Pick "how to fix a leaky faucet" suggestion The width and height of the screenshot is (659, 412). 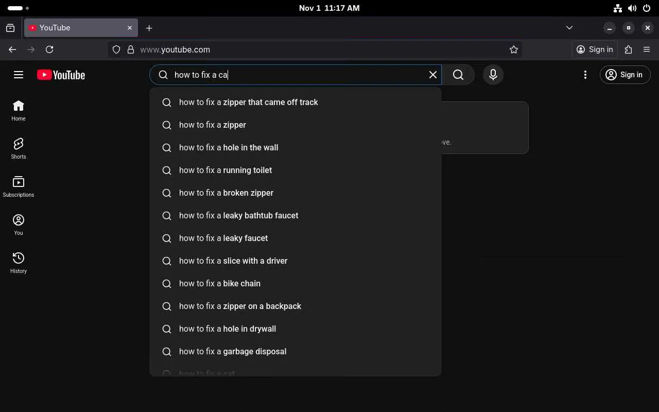pos(223,238)
